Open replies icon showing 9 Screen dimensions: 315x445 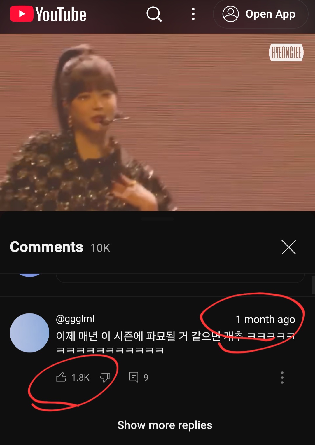coord(139,377)
